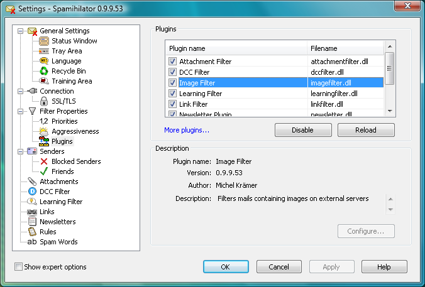Click the Disable plugin button
This screenshot has width=425, height=287.
(303, 130)
